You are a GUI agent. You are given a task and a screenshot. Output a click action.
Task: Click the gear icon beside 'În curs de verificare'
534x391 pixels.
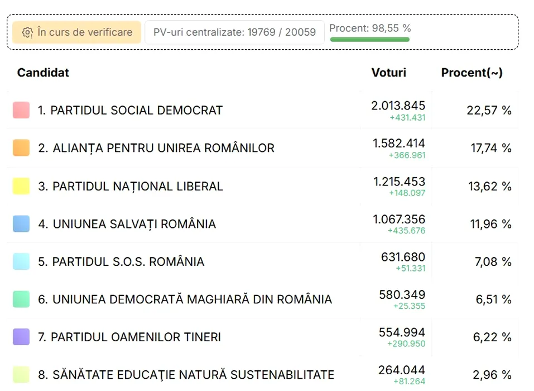pyautogui.click(x=27, y=32)
